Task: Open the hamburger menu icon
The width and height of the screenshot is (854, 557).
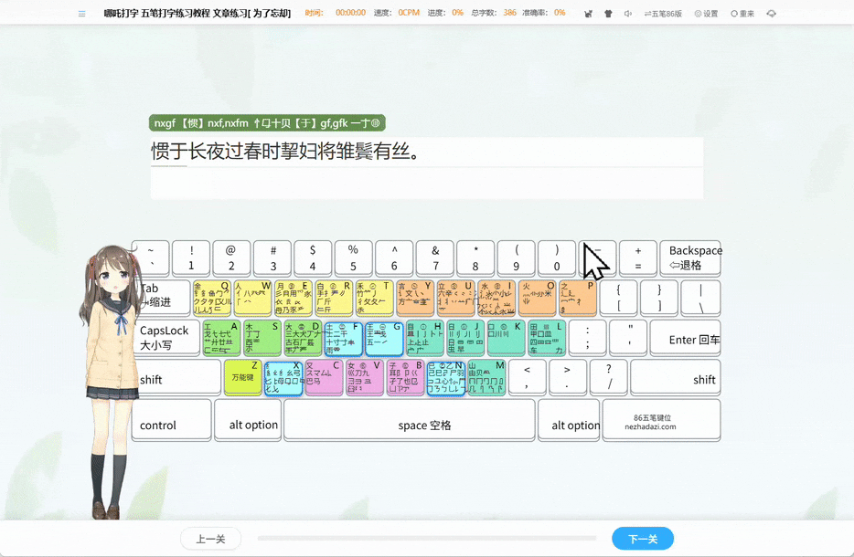Action: pos(82,14)
